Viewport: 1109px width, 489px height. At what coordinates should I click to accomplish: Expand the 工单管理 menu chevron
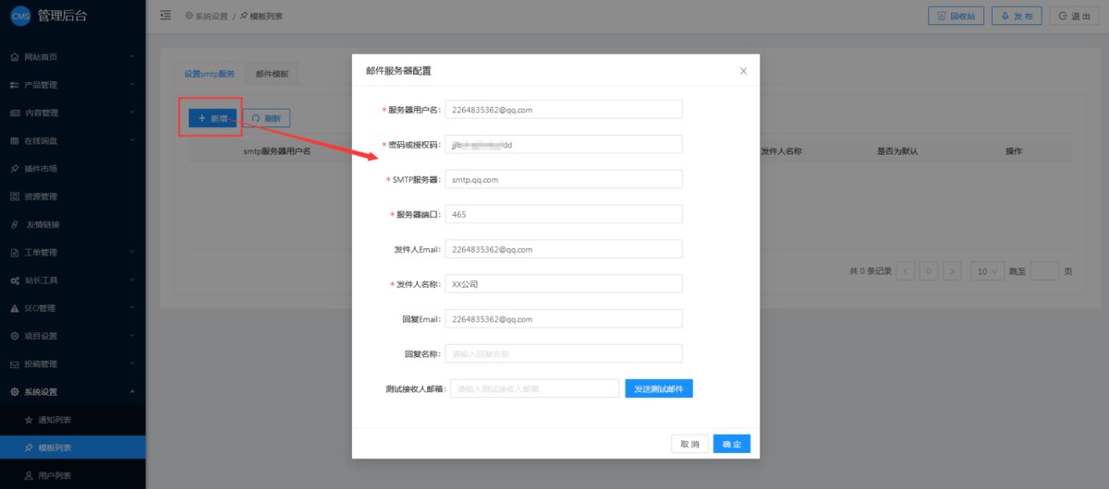pos(132,253)
